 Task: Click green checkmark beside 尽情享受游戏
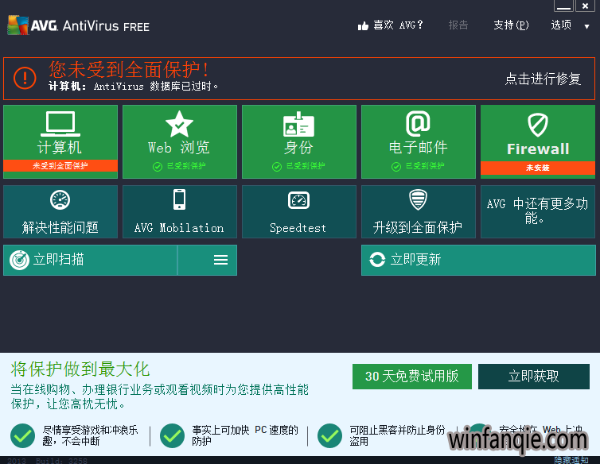click(22, 435)
